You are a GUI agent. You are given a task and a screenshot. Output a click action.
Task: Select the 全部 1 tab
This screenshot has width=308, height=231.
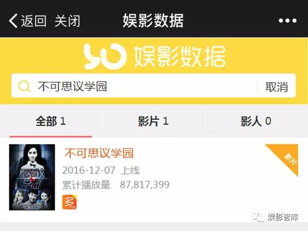pos(51,121)
